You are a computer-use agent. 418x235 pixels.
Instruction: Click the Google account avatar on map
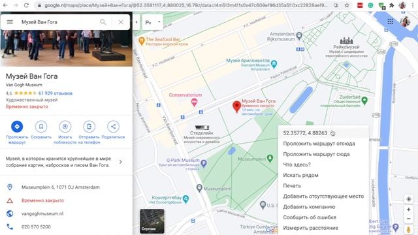pos(405,22)
